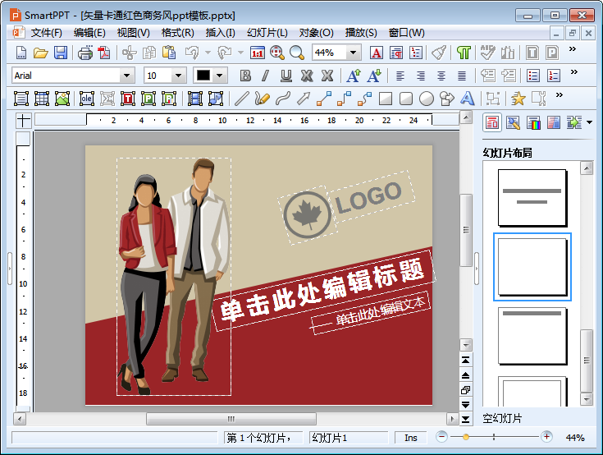Screen dimensions: 603x455
Task: Insert an OLE object frame
Action: pyautogui.click(x=86, y=99)
